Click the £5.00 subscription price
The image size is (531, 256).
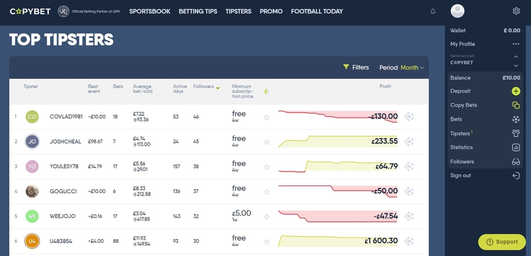242,214
